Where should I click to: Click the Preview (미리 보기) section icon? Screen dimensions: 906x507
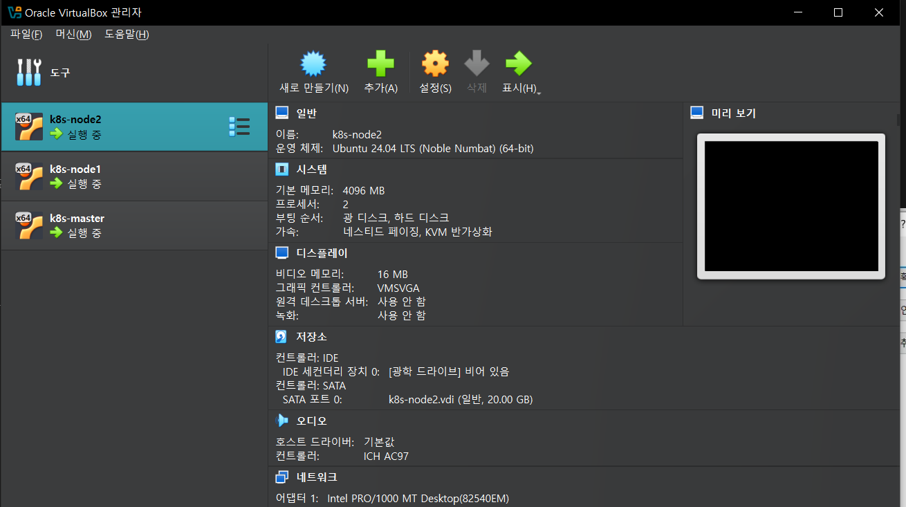click(697, 113)
